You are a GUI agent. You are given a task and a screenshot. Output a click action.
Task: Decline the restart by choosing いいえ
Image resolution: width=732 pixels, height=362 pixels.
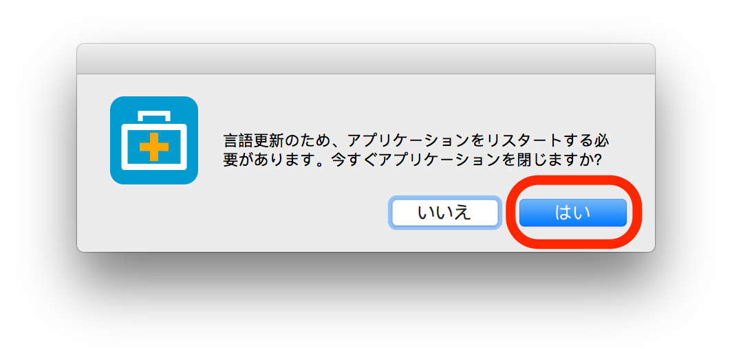[x=445, y=213]
